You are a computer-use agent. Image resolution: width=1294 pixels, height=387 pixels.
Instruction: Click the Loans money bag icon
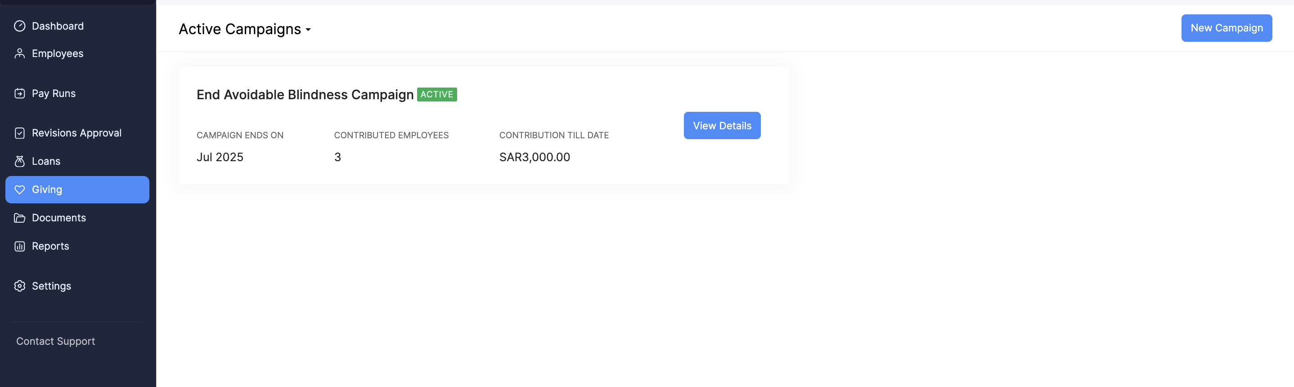tap(20, 162)
